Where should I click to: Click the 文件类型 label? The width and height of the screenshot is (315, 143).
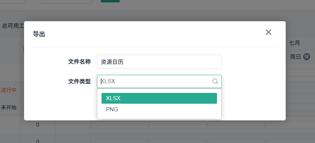[79, 81]
